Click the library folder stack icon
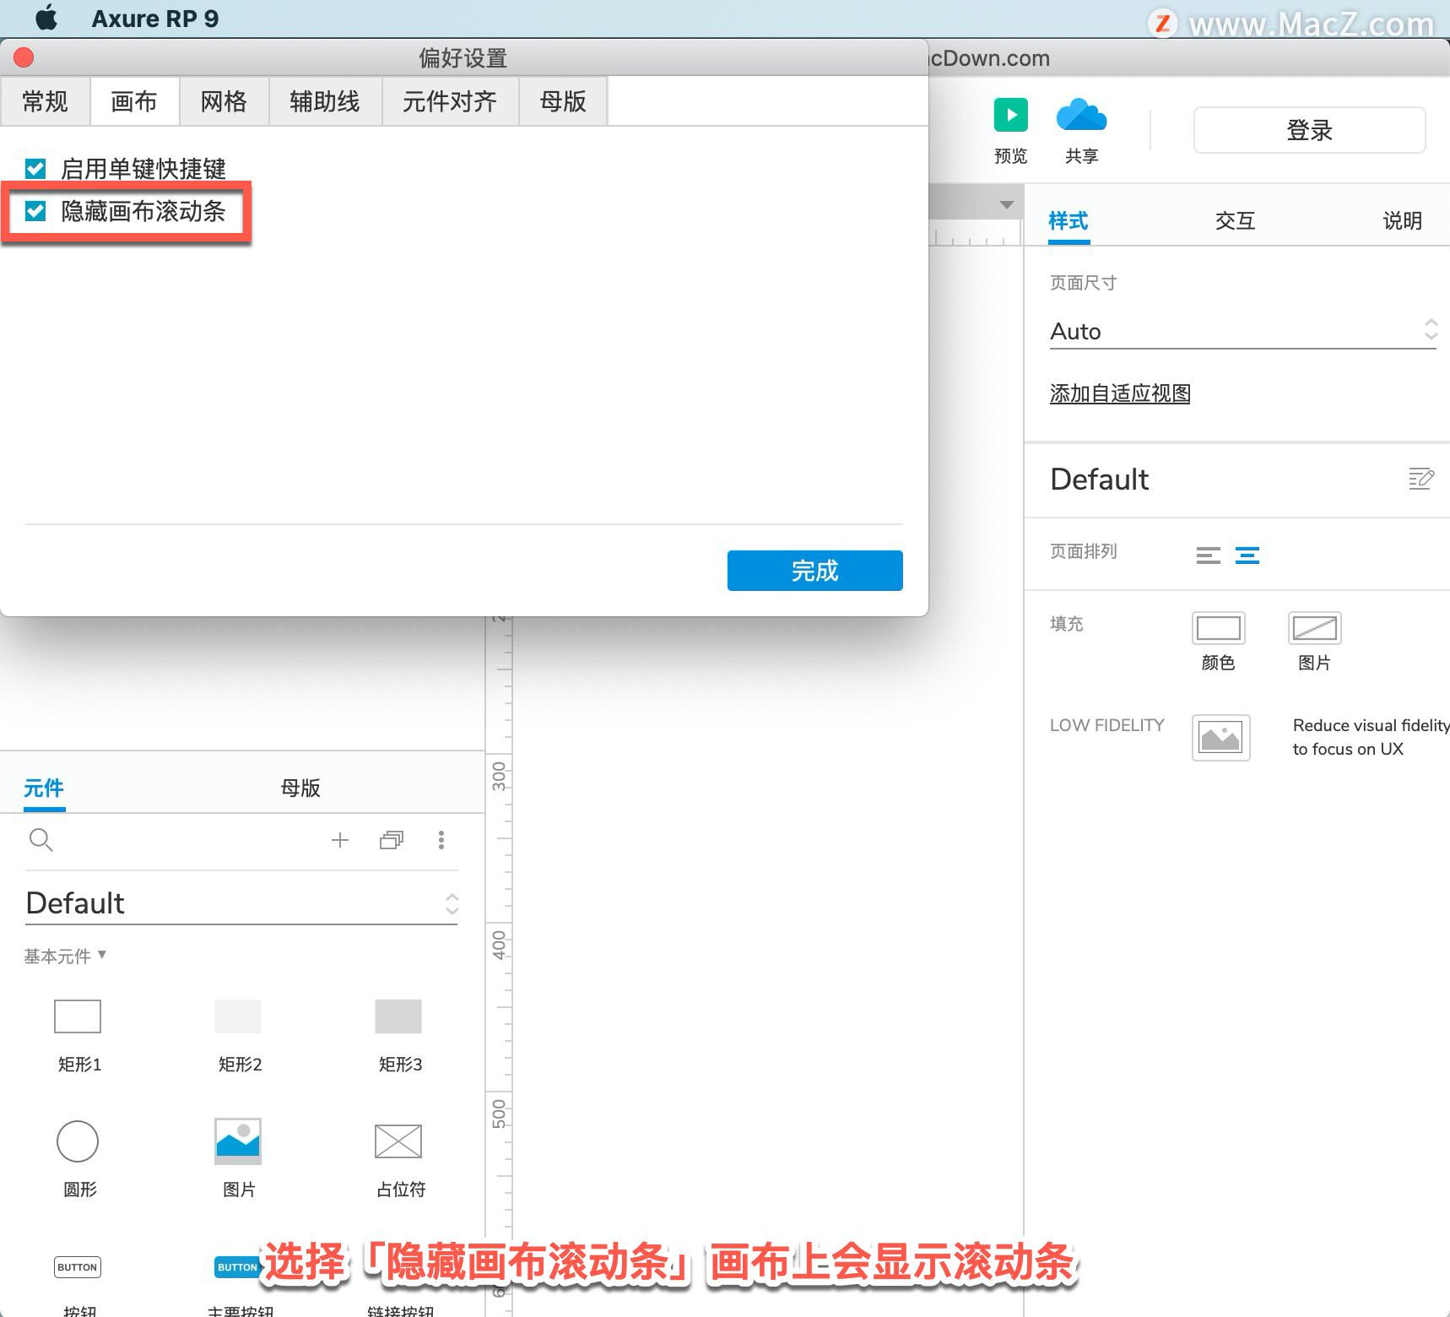This screenshot has width=1450, height=1317. click(x=392, y=840)
